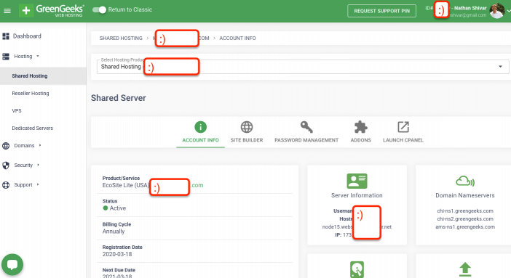Click the Account Info icon
This screenshot has width=511, height=278.
[x=200, y=127]
